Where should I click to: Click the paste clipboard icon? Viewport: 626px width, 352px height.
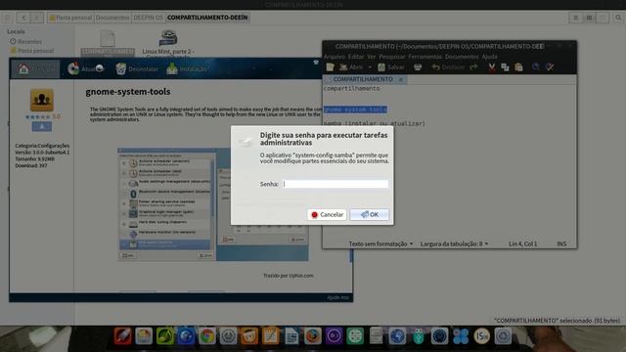tap(518, 67)
